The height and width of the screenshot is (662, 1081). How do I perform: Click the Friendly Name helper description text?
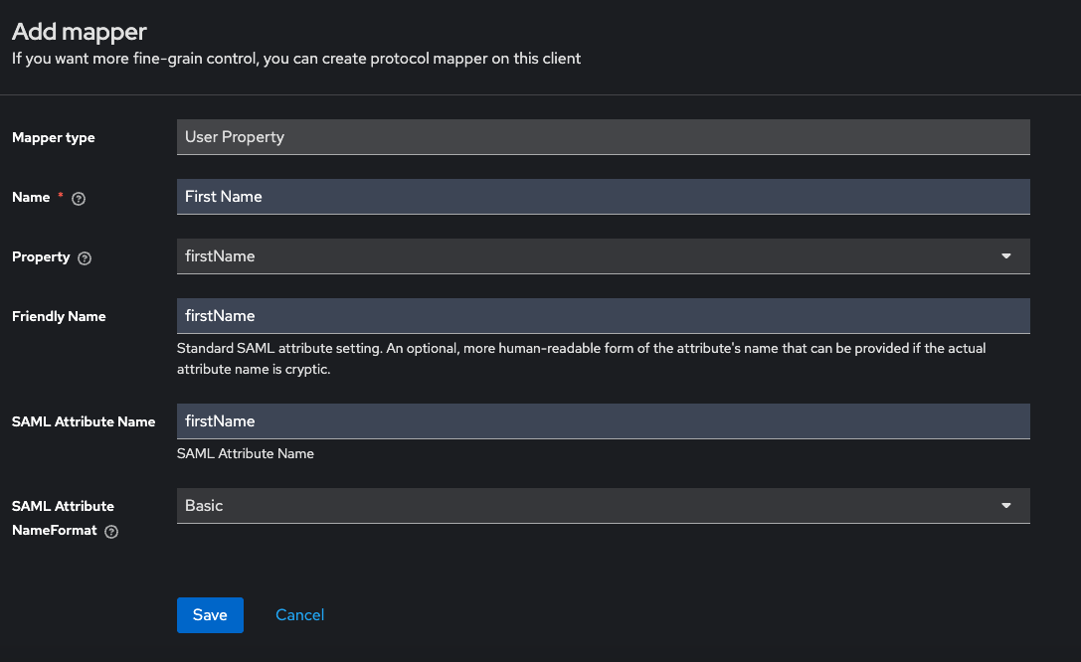coord(581,359)
